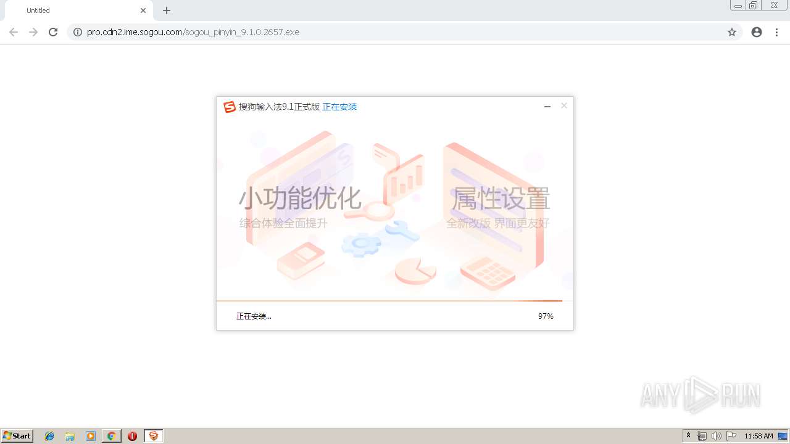
Task: Open a new browser tab
Action: [x=167, y=10]
